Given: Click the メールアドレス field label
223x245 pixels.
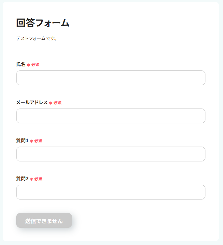Looking at the screenshot, I should point(32,102).
